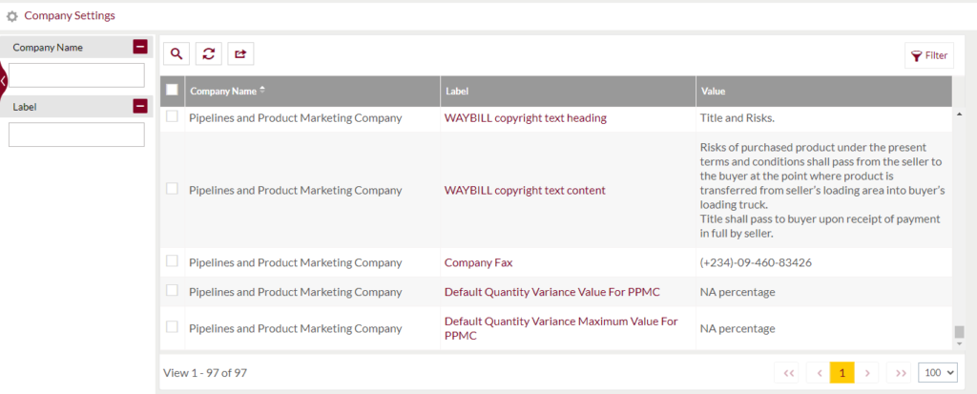This screenshot has width=977, height=394.
Task: Go to the last page arrow
Action: (900, 373)
